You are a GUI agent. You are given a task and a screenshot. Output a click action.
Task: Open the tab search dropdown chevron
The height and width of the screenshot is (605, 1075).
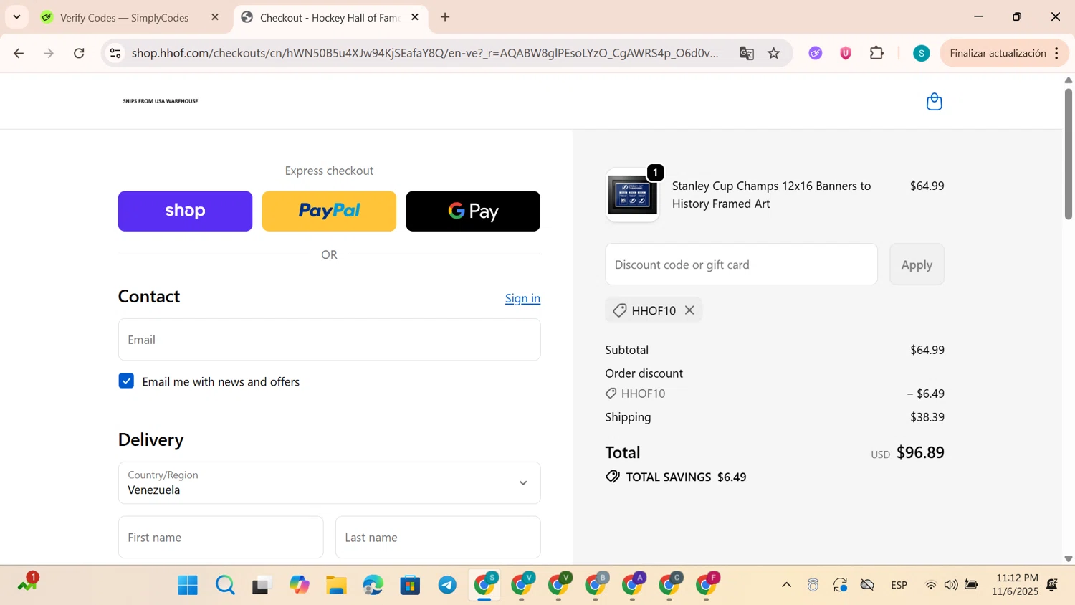(16, 17)
